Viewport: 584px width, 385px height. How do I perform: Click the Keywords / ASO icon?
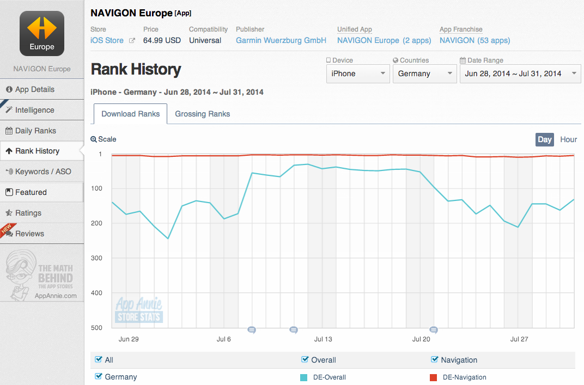point(9,172)
